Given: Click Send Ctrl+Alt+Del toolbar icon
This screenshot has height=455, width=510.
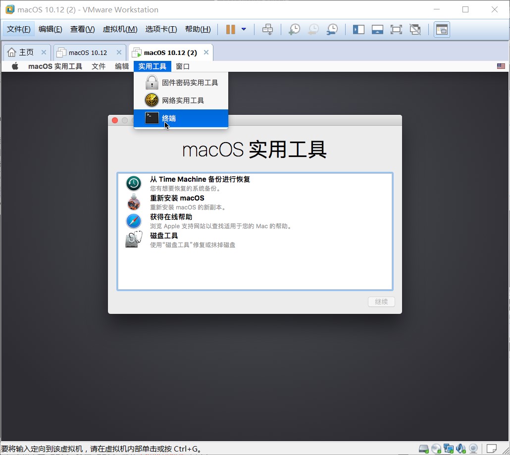Looking at the screenshot, I should pyautogui.click(x=268, y=29).
